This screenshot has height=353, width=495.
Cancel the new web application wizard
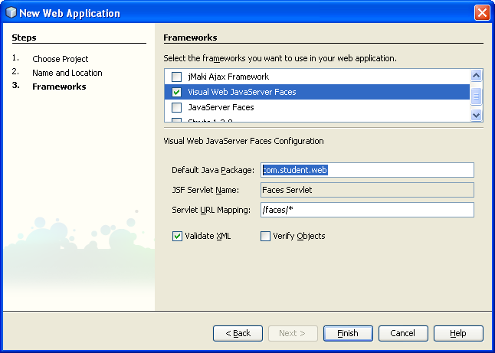pyautogui.click(x=403, y=333)
